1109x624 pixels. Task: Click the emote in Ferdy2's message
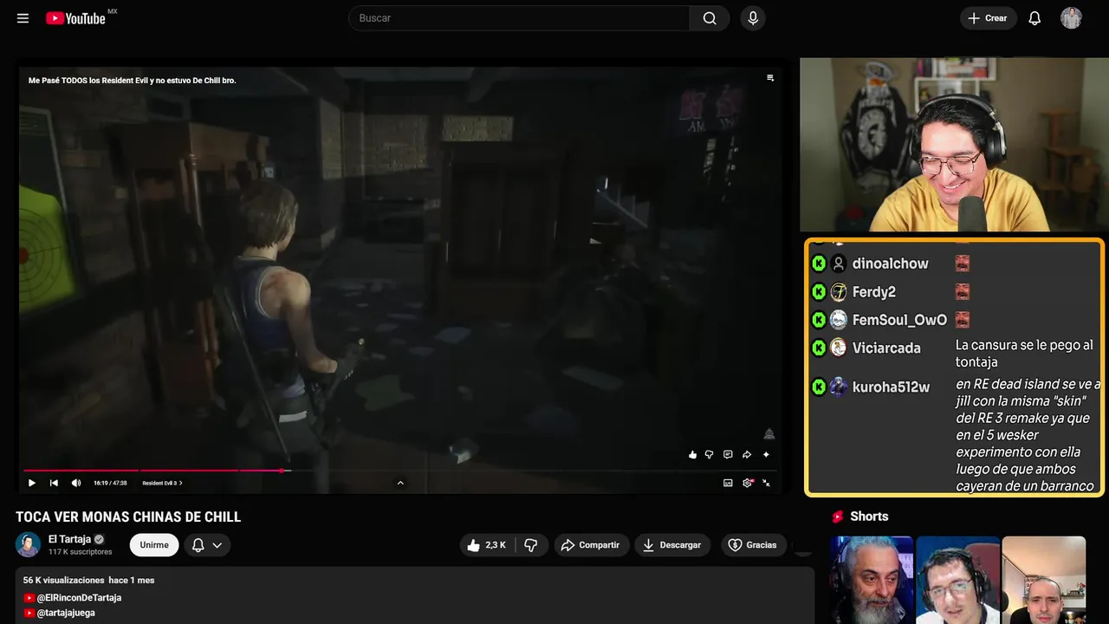962,292
